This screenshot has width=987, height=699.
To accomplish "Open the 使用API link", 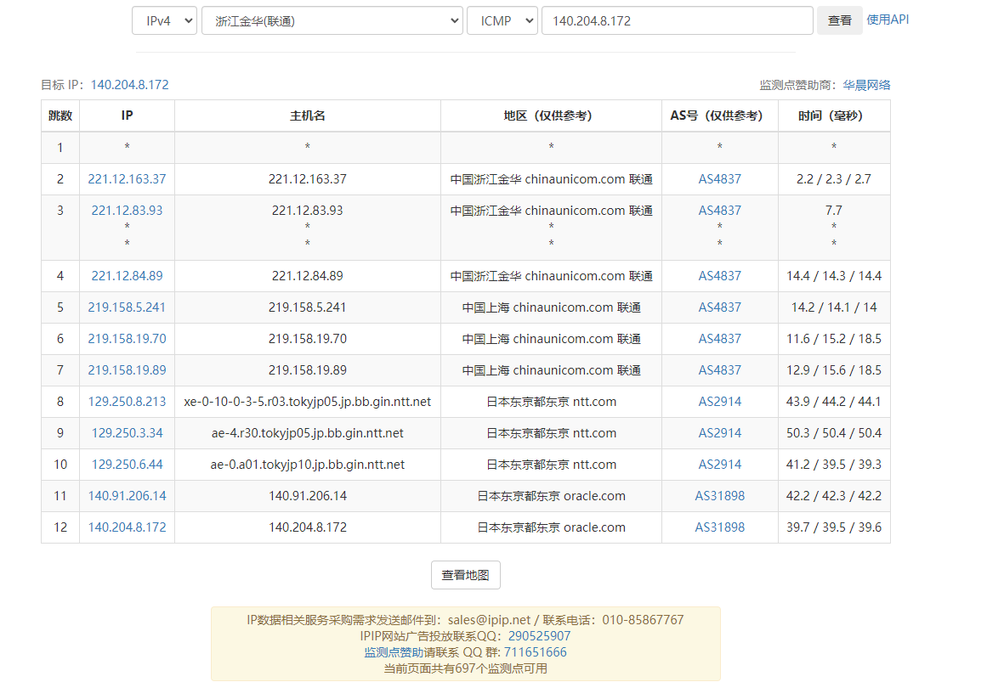I will [x=888, y=20].
